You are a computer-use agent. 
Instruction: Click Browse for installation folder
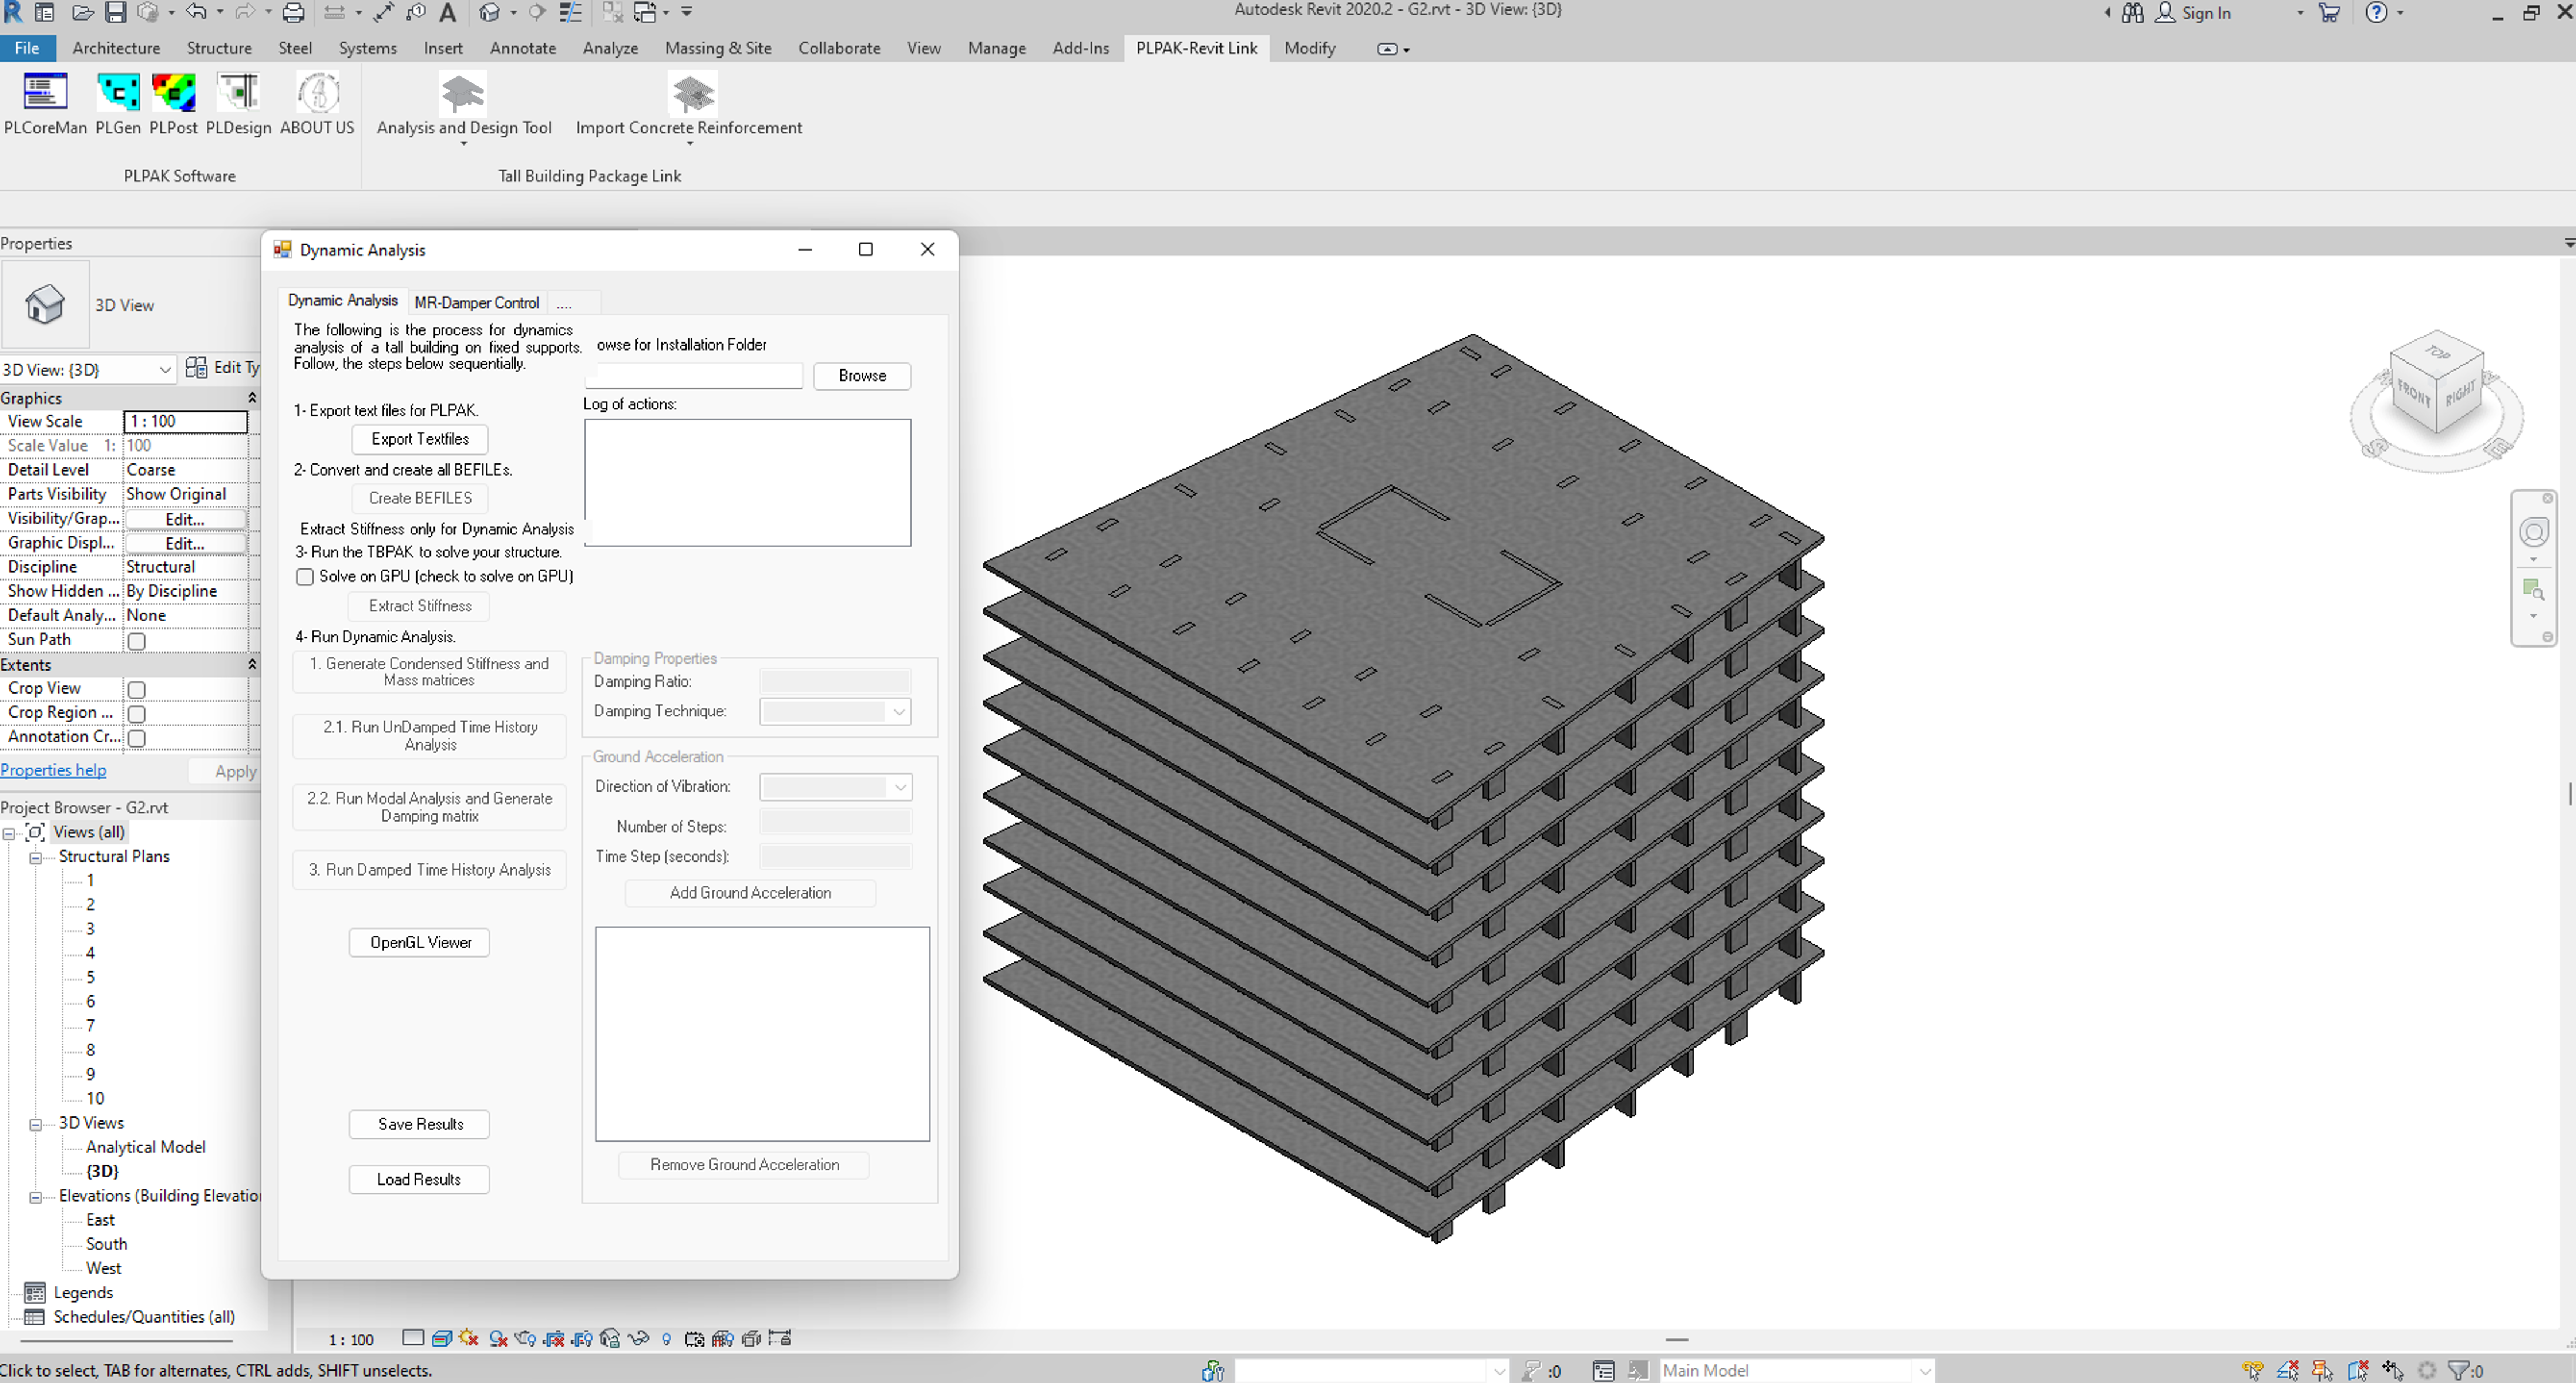[x=862, y=376]
